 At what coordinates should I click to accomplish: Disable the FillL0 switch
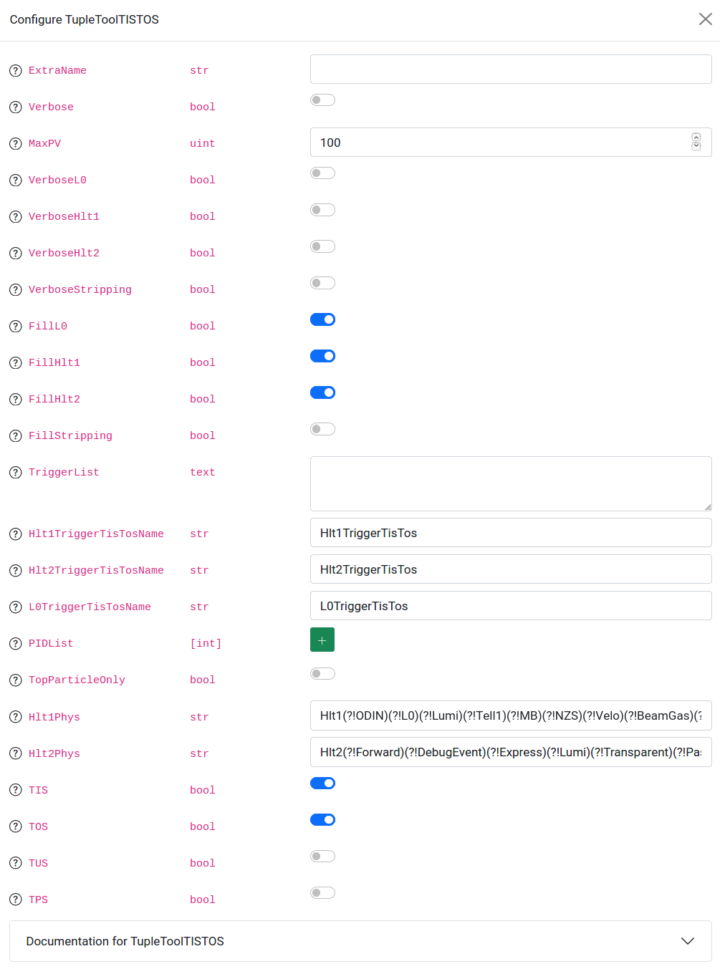[322, 319]
